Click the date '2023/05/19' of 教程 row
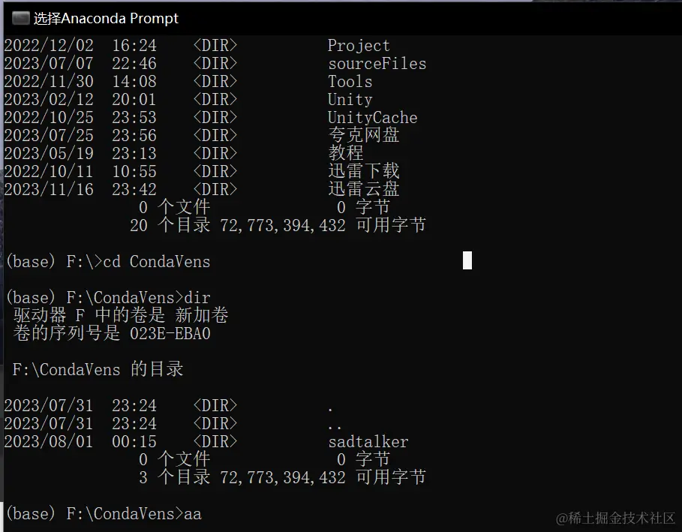The image size is (682, 532). coord(49,153)
